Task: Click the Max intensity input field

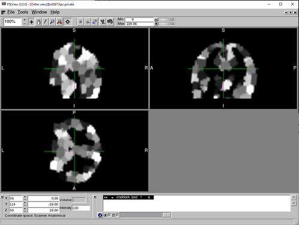Action: (139, 24)
